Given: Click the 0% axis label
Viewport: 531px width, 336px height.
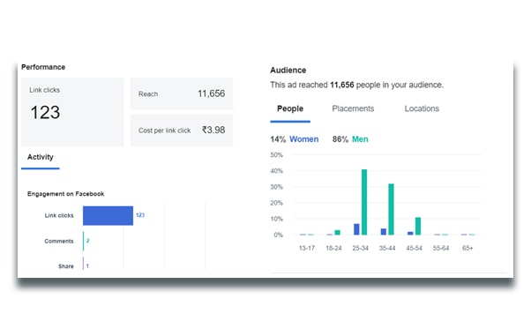Looking at the screenshot, I should tap(278, 235).
